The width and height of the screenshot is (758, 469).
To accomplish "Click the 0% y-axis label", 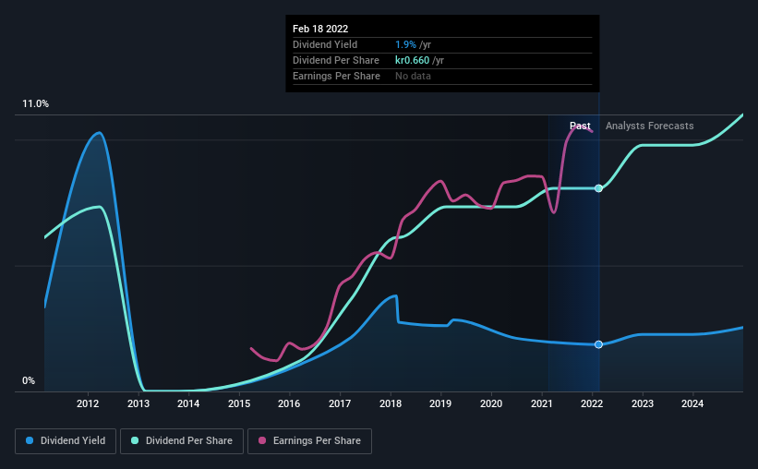I will point(29,381).
